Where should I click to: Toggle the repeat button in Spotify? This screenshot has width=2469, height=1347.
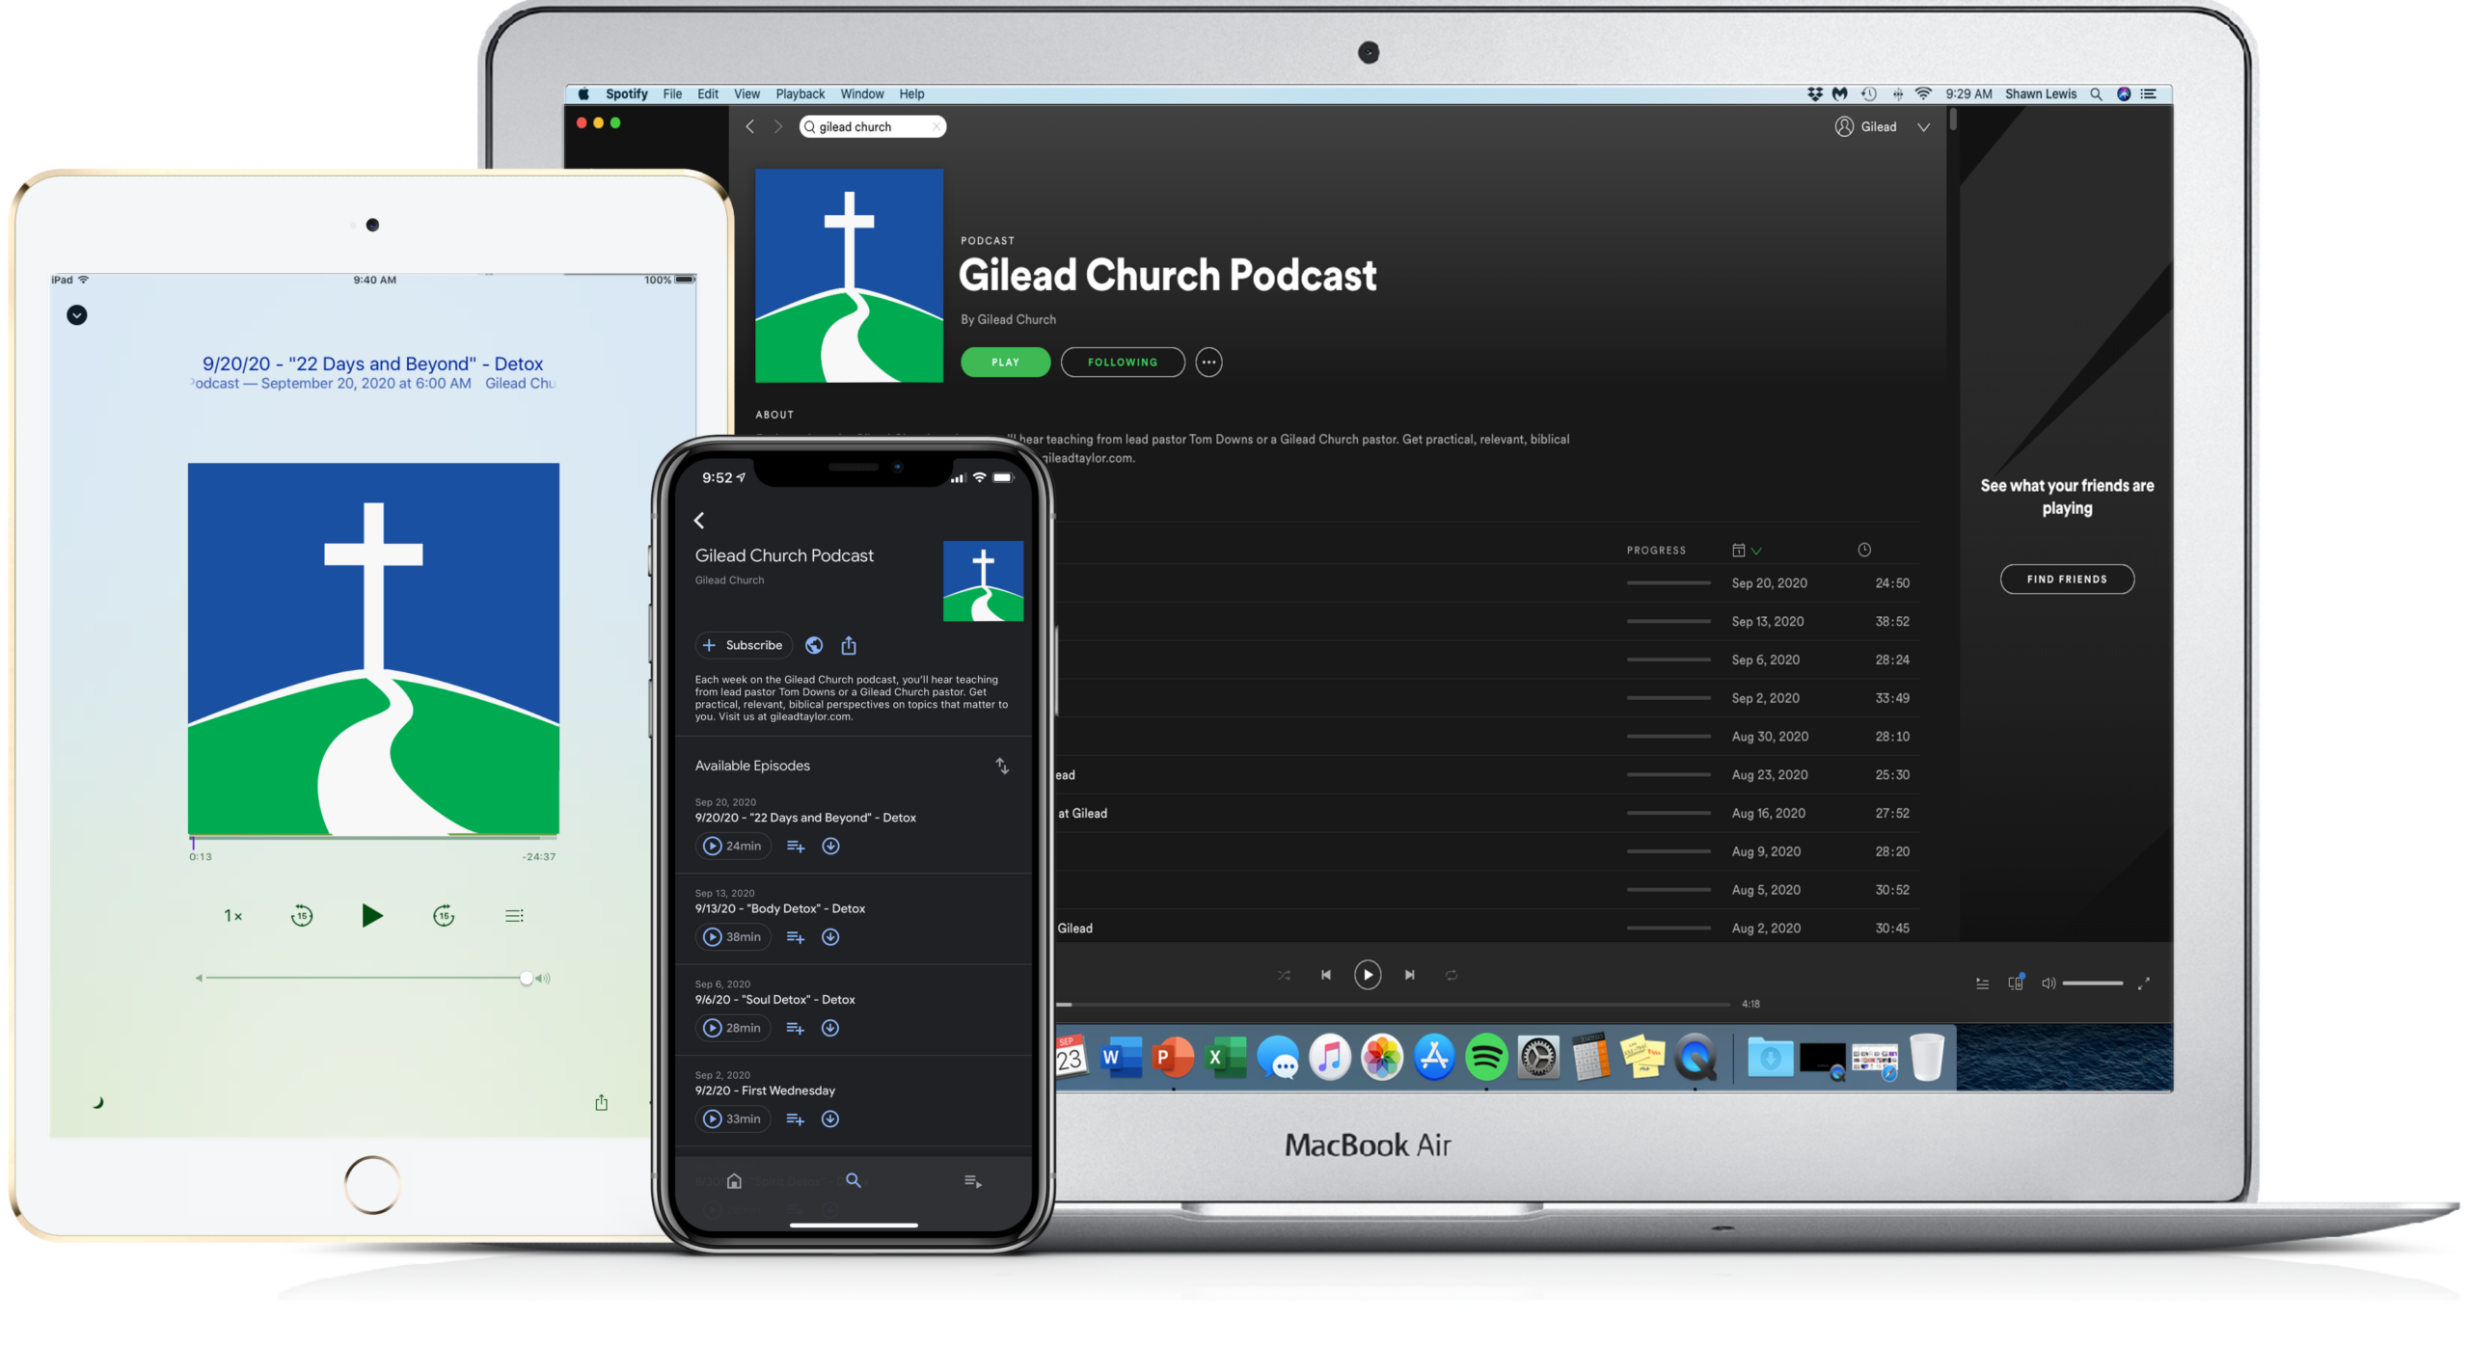click(x=1452, y=975)
